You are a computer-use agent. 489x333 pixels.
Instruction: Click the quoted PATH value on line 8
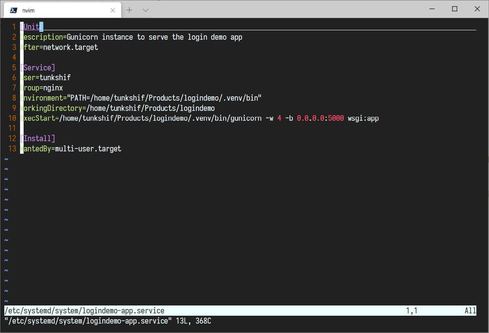pyautogui.click(x=164, y=98)
